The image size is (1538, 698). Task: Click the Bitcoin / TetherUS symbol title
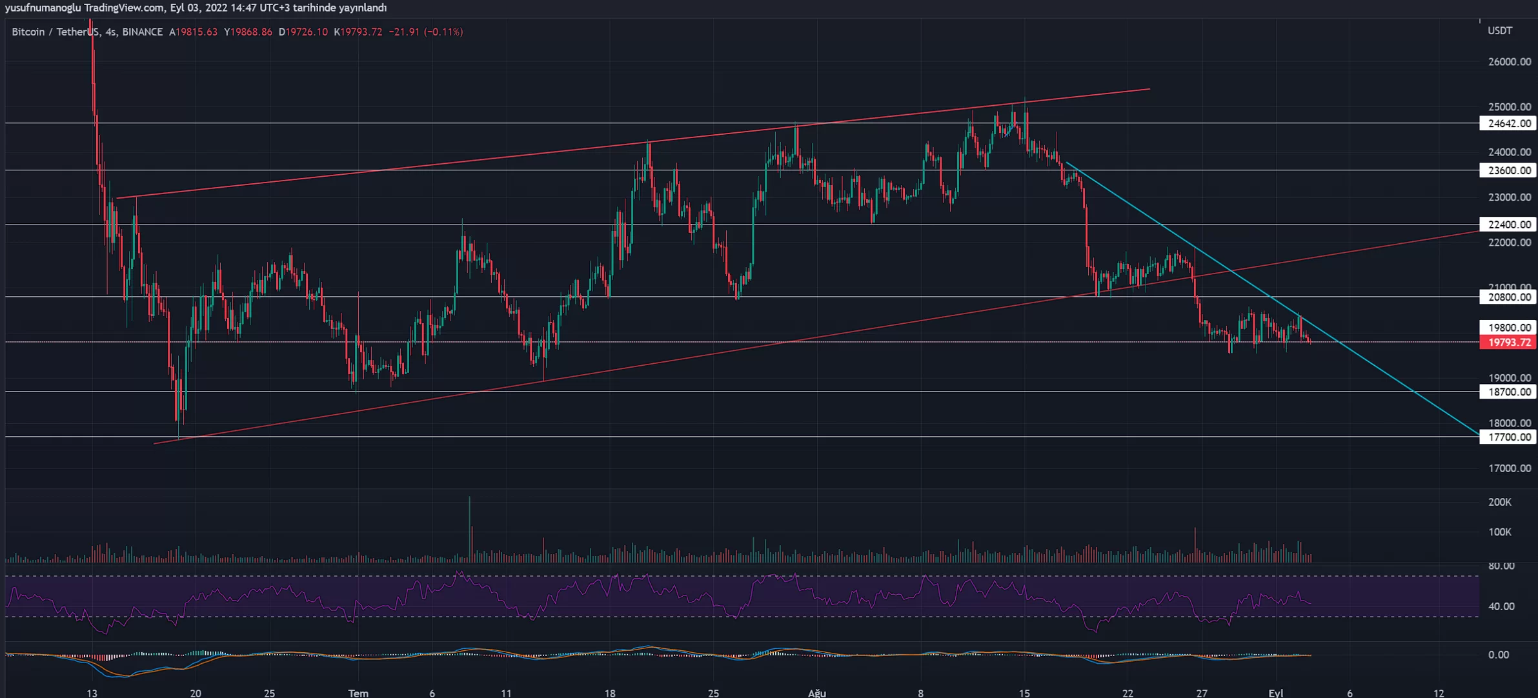(x=56, y=32)
